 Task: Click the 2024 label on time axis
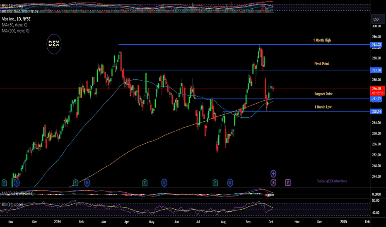57,222
